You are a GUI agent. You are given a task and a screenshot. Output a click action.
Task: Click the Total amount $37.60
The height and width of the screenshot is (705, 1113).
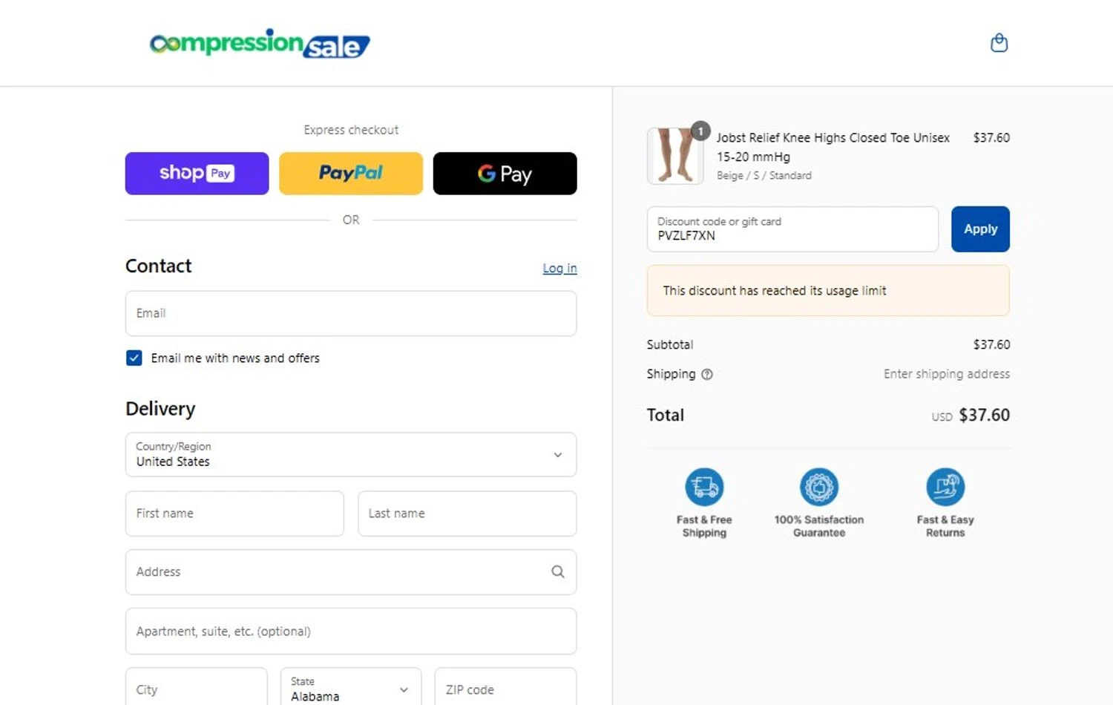[984, 415]
